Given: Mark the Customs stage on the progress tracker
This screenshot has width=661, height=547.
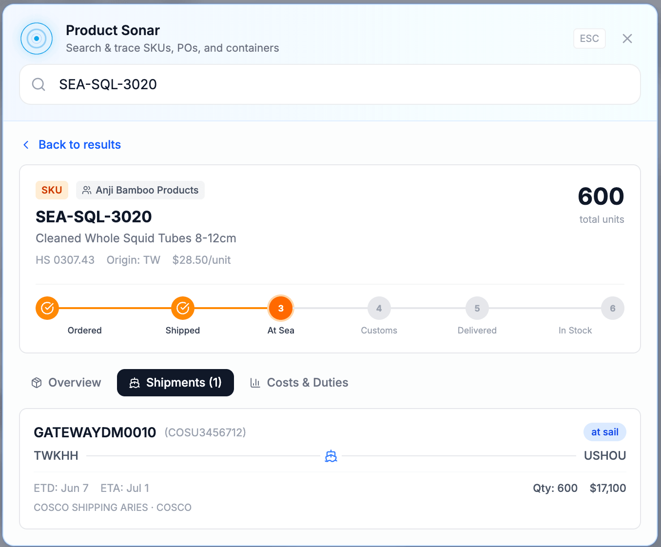Looking at the screenshot, I should 379,308.
